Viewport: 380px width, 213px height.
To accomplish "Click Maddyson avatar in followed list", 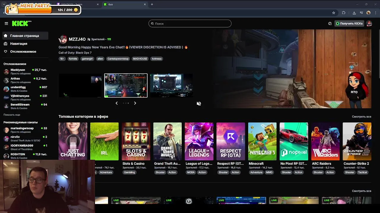I will (6, 72).
